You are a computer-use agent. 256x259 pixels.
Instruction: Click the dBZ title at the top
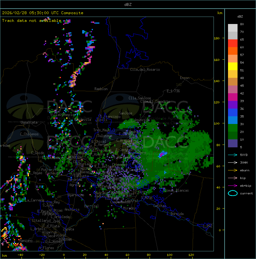coord(128,4)
